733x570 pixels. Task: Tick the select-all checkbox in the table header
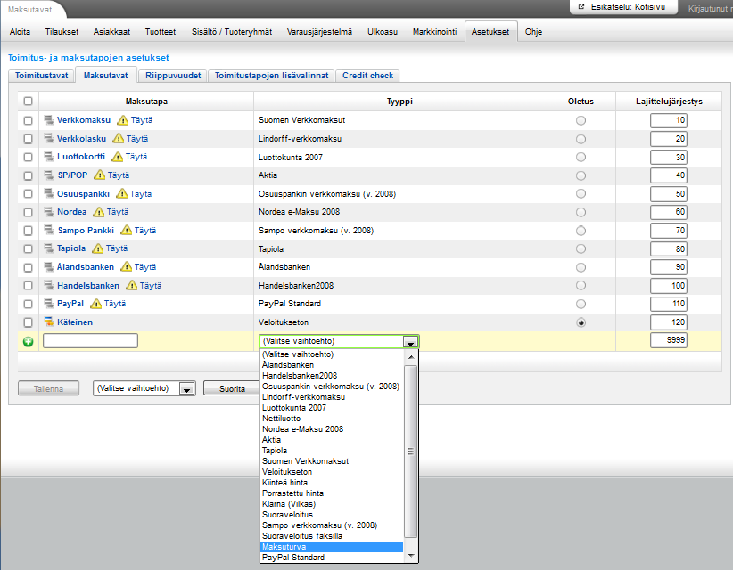coord(28,101)
